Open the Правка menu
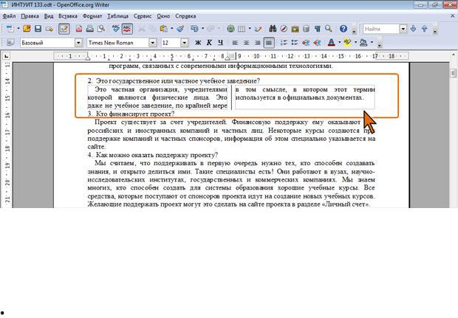 30,16
